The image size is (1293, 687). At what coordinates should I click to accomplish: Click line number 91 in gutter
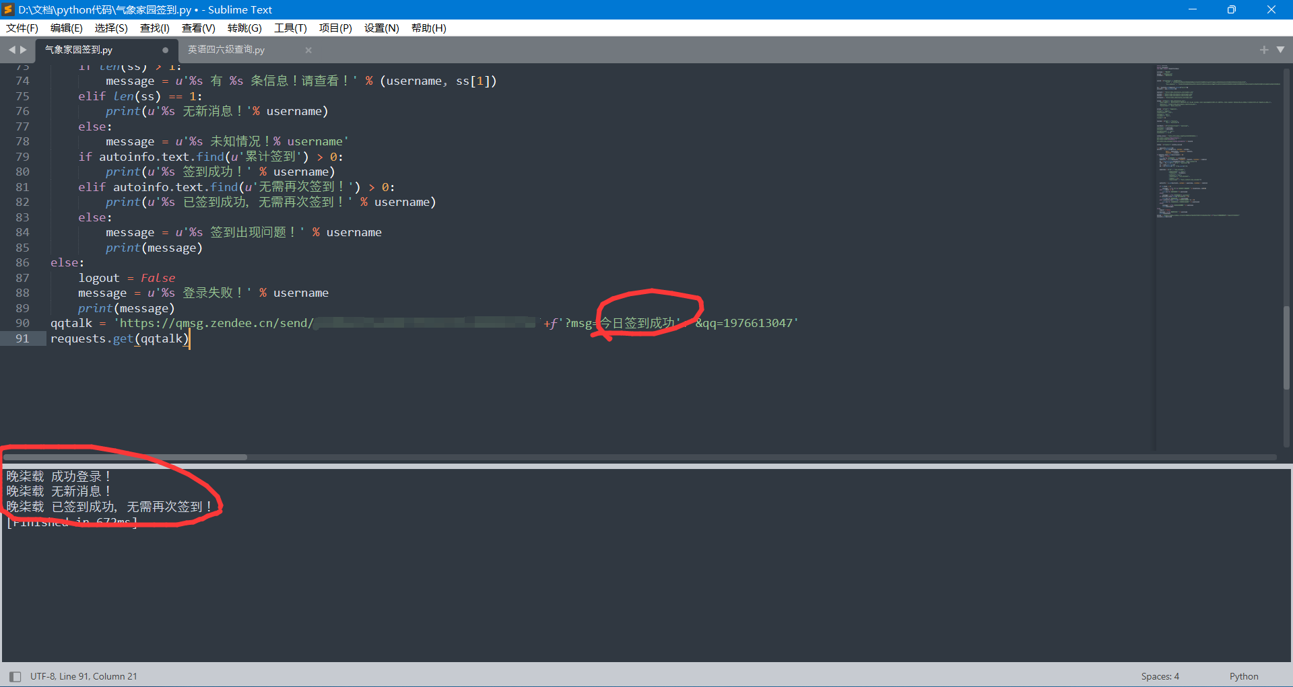(23, 338)
